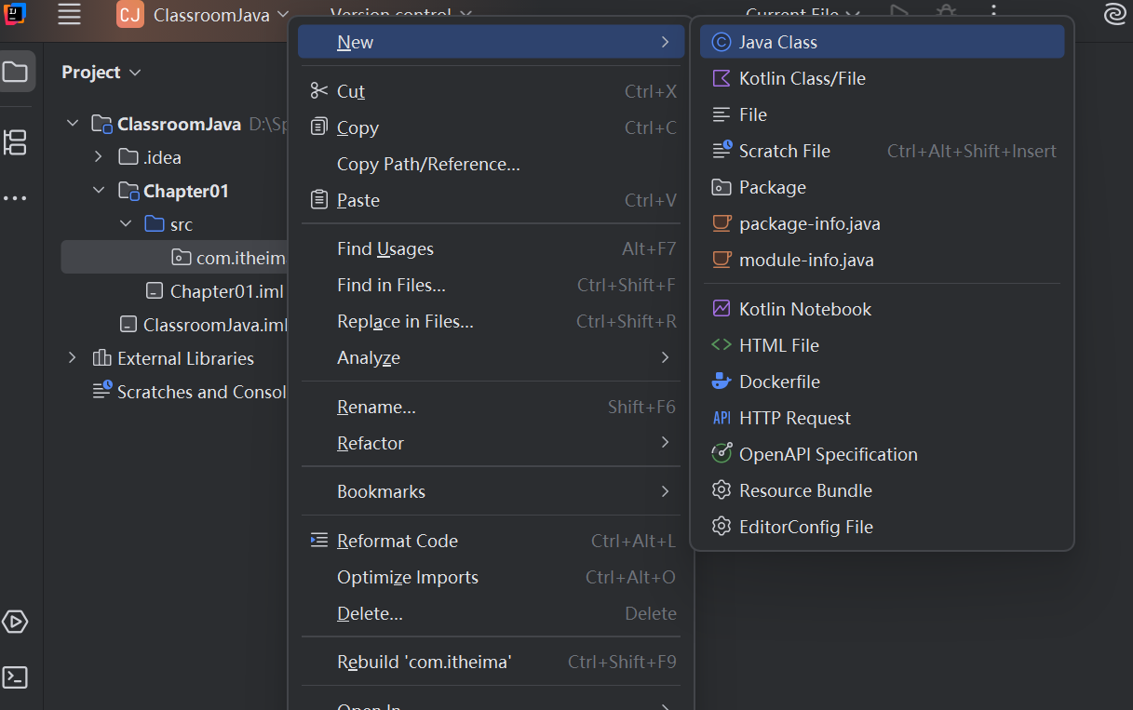1133x710 pixels.
Task: Click the package-info.java cup icon
Action: (x=721, y=223)
